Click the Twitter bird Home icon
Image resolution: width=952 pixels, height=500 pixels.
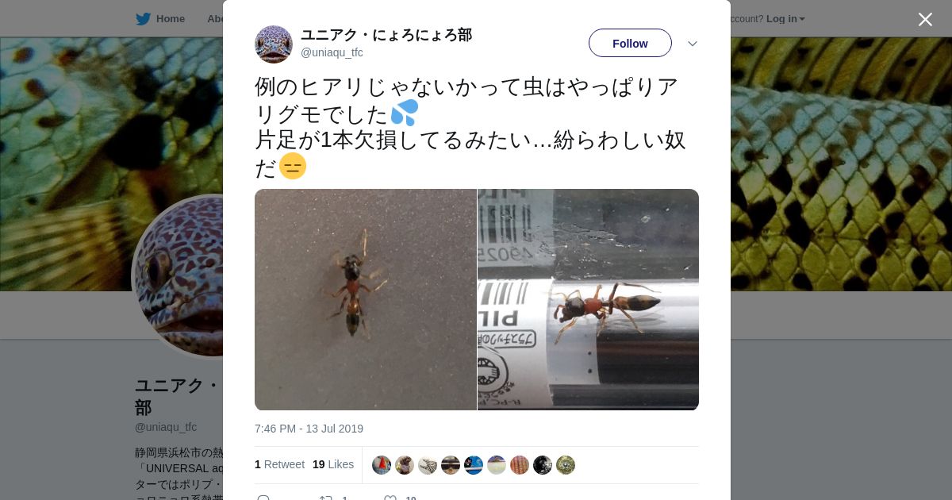coord(143,19)
